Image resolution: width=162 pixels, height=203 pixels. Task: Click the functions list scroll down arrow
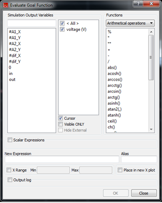(151, 129)
